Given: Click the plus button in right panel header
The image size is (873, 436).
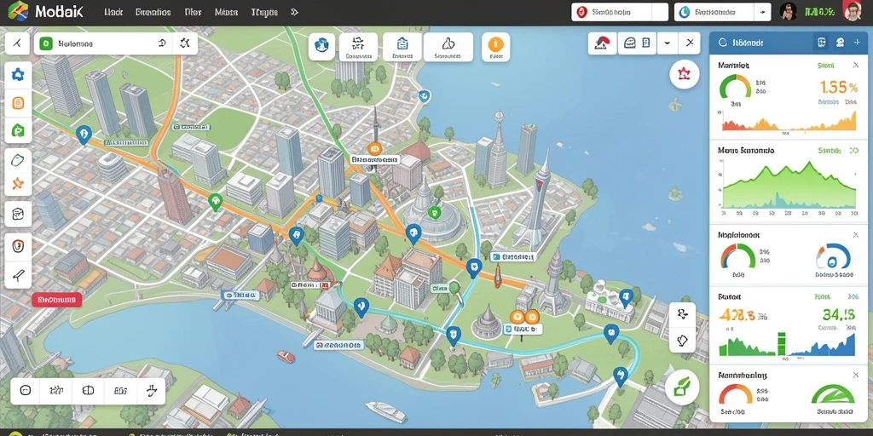Looking at the screenshot, I should (x=857, y=43).
